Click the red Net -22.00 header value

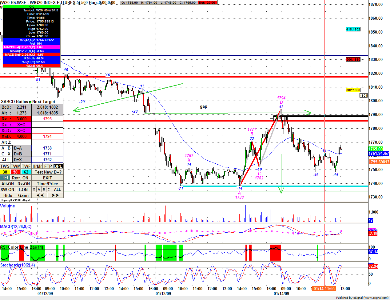pos(207,2)
